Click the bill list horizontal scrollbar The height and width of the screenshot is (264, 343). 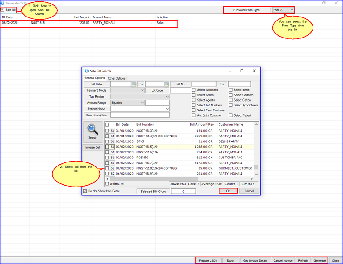(154, 179)
